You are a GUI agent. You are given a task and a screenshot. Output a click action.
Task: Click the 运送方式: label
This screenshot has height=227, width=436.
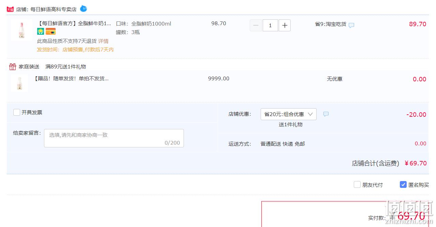click(x=240, y=144)
